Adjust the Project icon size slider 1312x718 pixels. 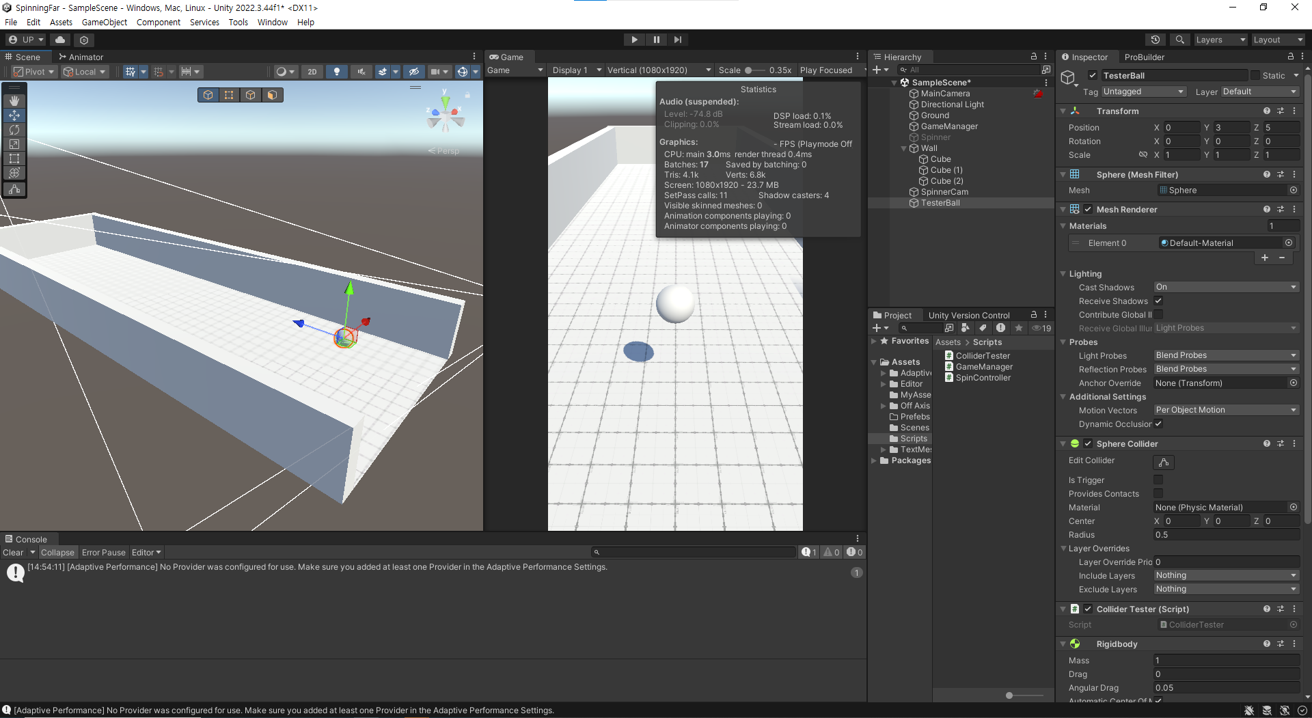click(x=1009, y=695)
